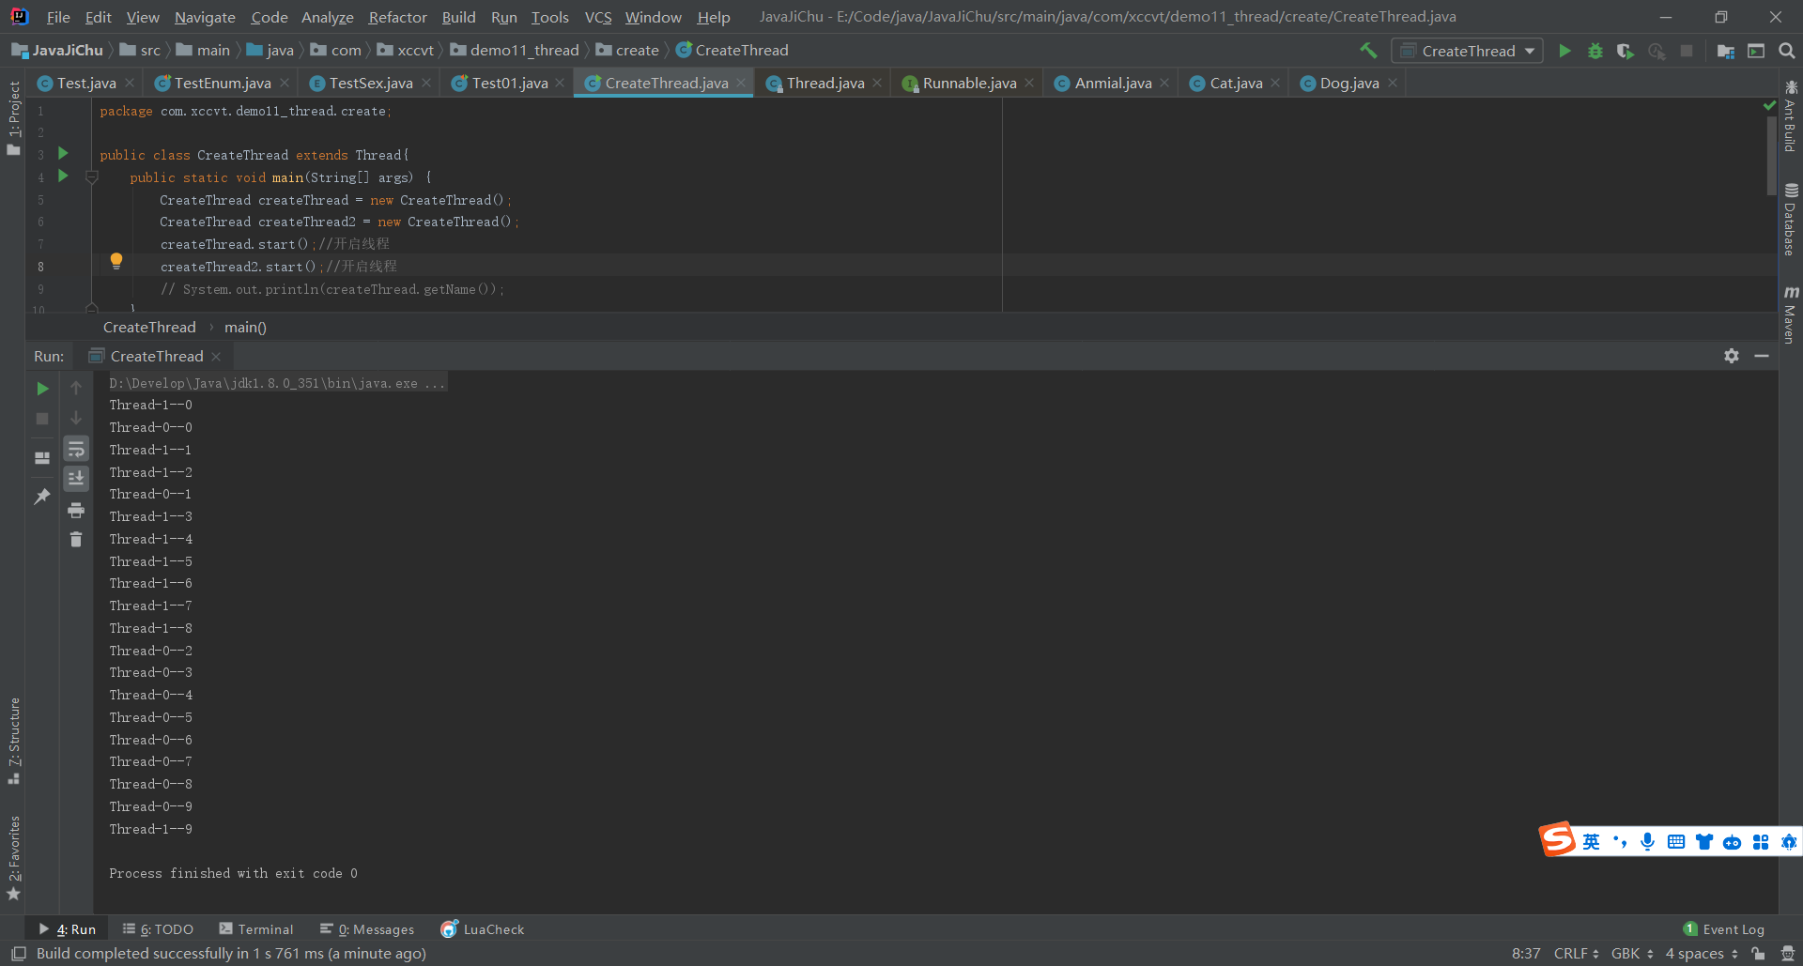Clear all console output with trash icon
The width and height of the screenshot is (1803, 966).
(76, 540)
